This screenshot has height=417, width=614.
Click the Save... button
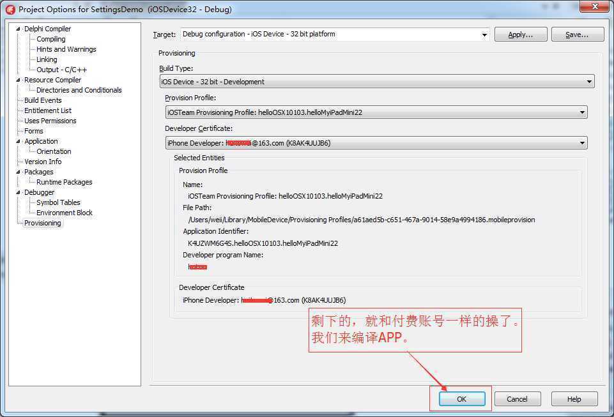[x=577, y=34]
